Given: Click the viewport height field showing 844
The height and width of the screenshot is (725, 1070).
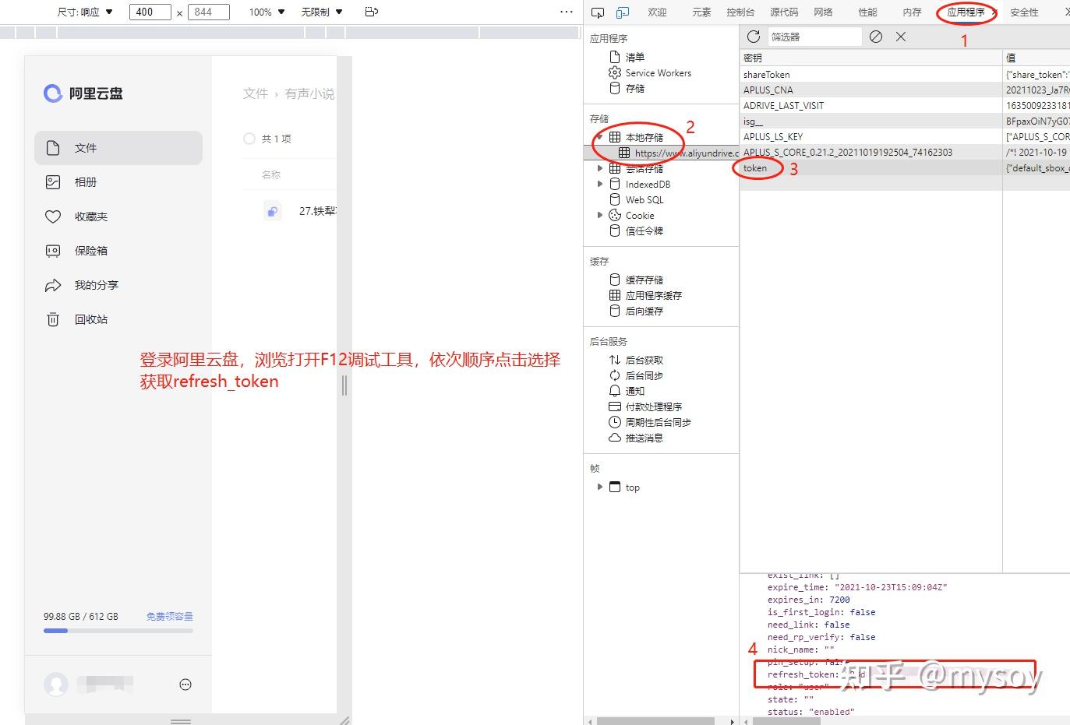Looking at the screenshot, I should pos(208,12).
